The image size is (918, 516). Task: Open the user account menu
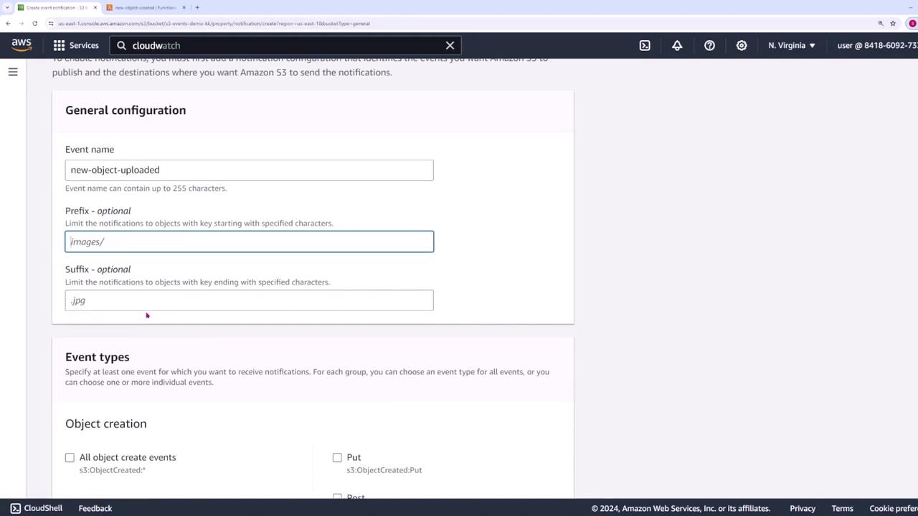click(877, 45)
